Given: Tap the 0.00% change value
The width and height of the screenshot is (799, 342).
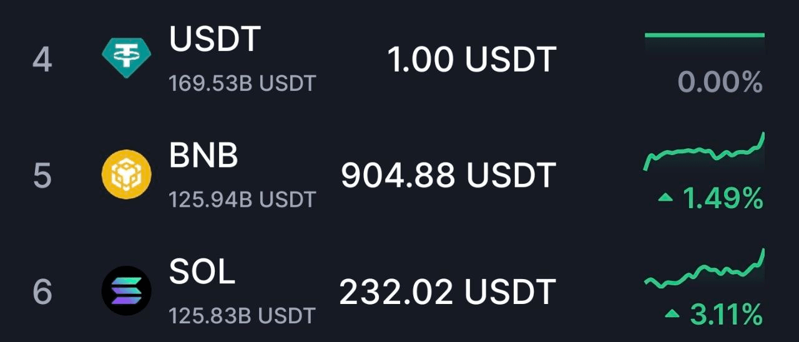Looking at the screenshot, I should click(720, 82).
